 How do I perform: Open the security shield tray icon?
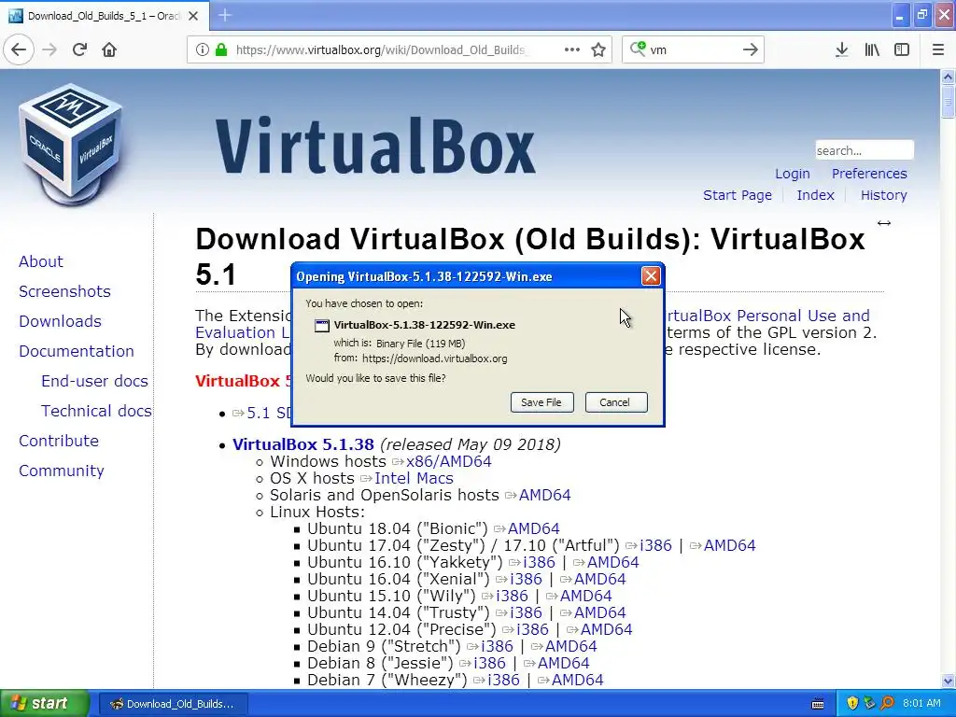[x=852, y=703]
